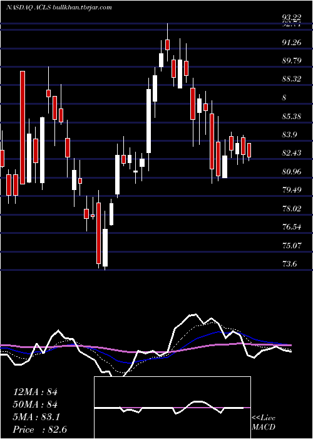Click the tall red candle reaching 89.79
Viewport: 313px width, 439px height.
coord(23,127)
